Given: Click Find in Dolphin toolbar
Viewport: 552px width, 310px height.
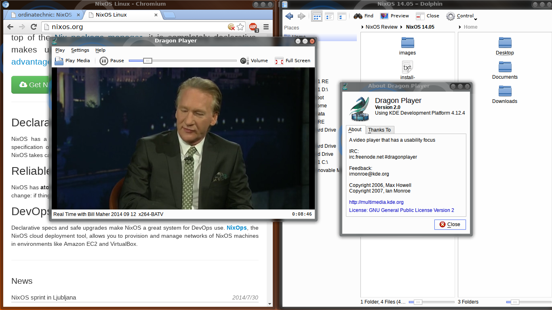Looking at the screenshot, I should coord(363,16).
